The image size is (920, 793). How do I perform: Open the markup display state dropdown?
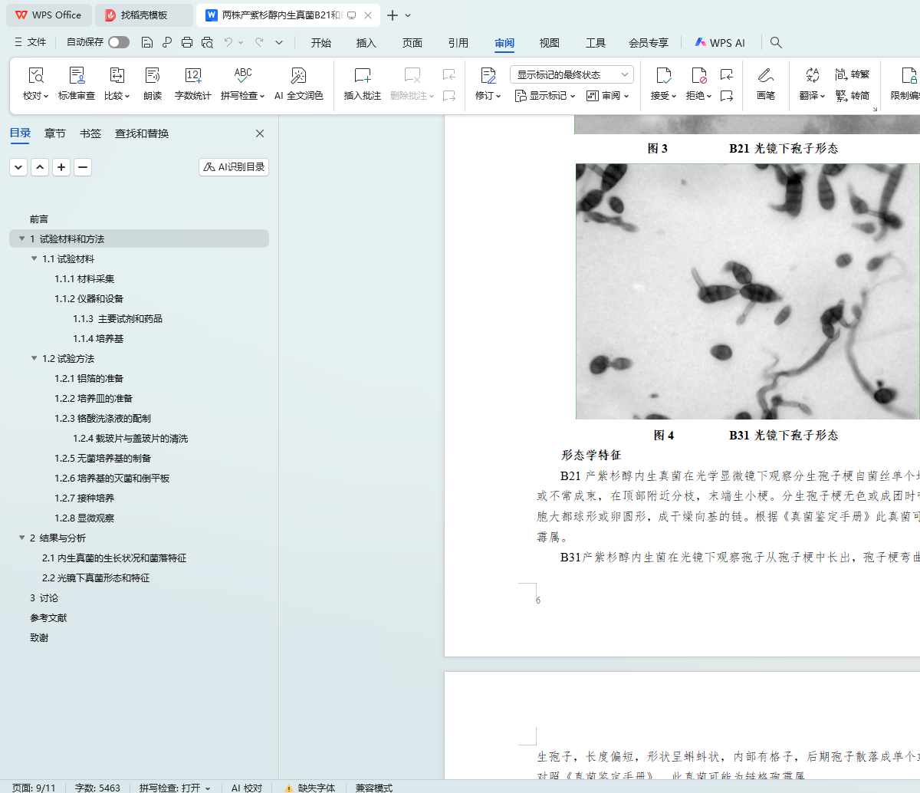pyautogui.click(x=571, y=74)
